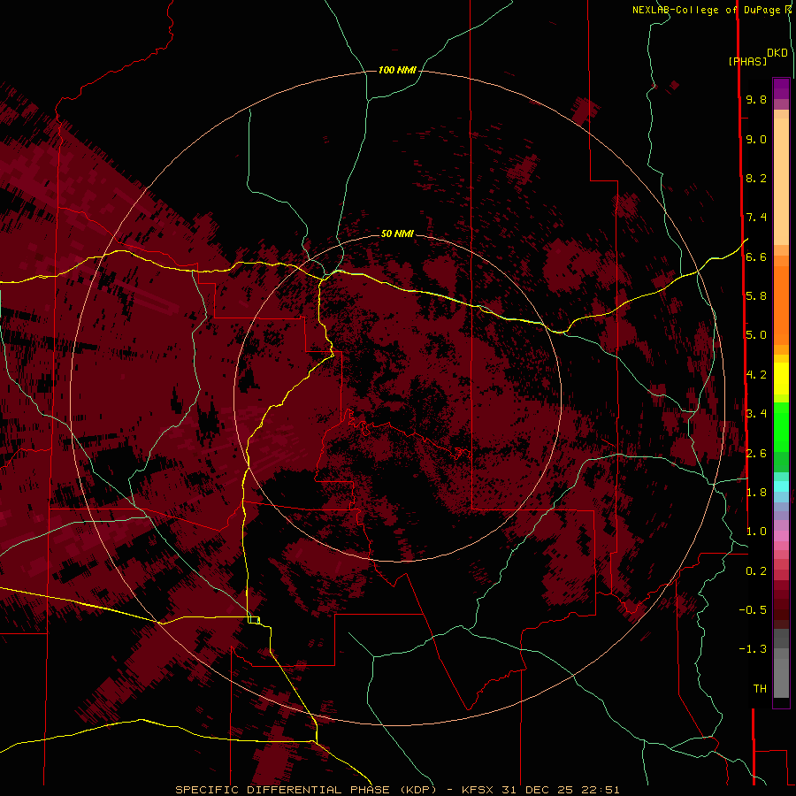Select the 3.4 legend value
This screenshot has width=796, height=796.
(756, 414)
